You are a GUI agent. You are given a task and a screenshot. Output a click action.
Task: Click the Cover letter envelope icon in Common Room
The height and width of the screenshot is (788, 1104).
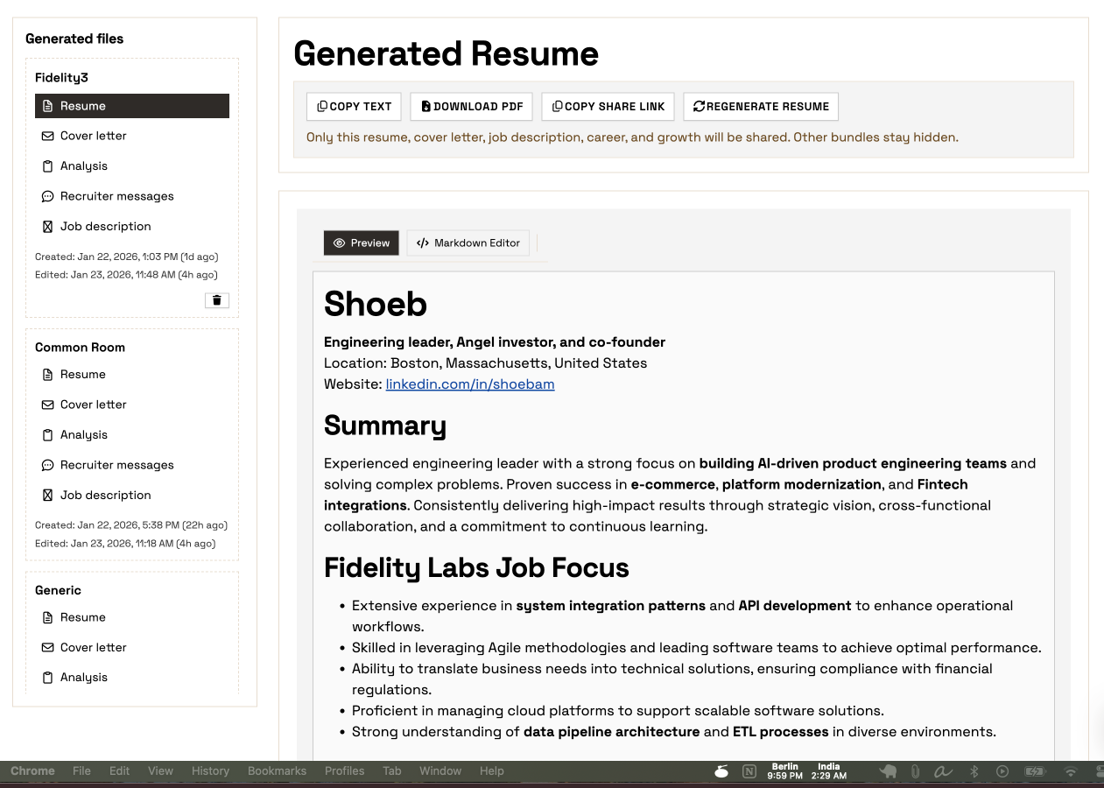(x=46, y=405)
